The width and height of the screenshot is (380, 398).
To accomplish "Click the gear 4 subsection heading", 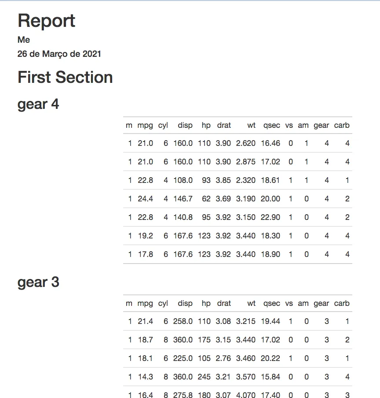I will point(38,104).
